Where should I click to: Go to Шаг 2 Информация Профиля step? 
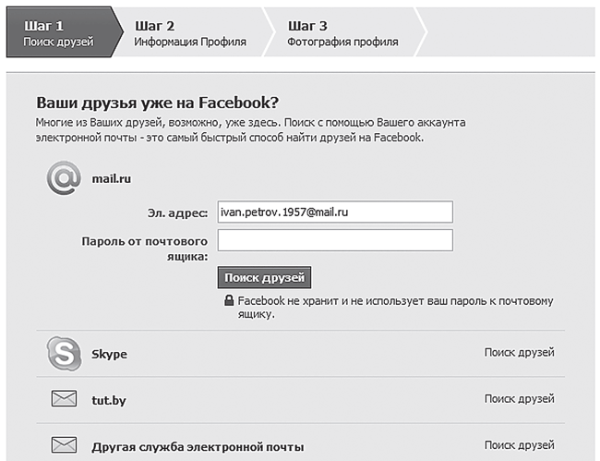[190, 33]
